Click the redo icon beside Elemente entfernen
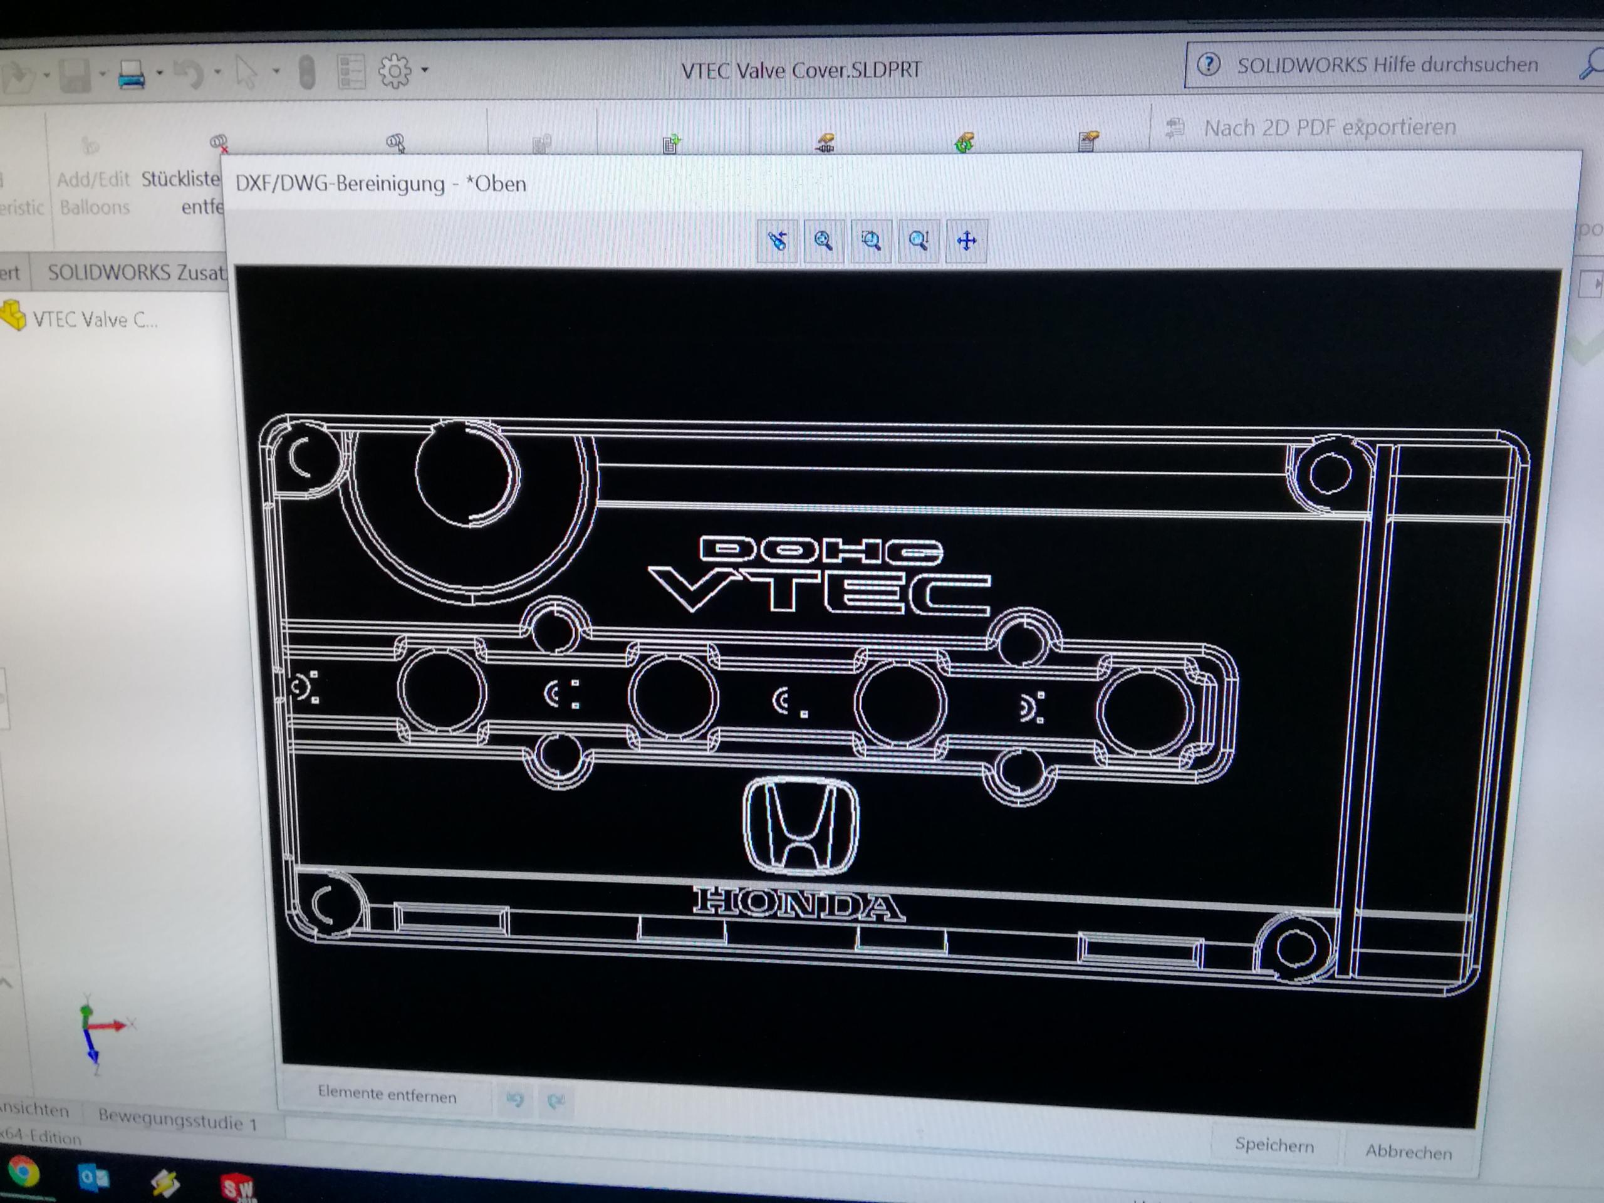 click(x=556, y=1101)
